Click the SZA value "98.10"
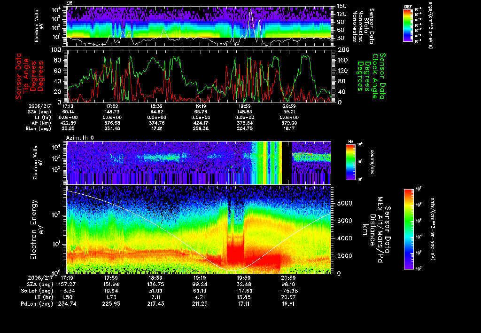Screen dimensions: 481x333 pos(288,284)
